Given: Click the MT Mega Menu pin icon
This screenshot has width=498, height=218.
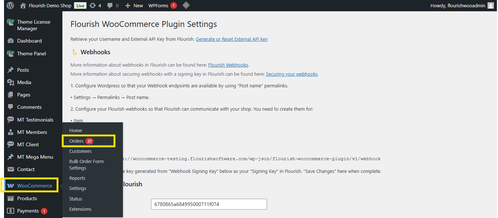Looking at the screenshot, I should coord(11,157).
